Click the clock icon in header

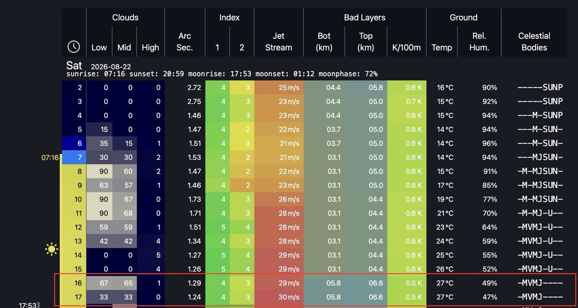pos(74,47)
